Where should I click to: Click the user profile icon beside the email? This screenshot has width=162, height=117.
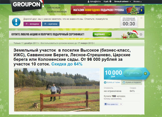[x=89, y=2]
